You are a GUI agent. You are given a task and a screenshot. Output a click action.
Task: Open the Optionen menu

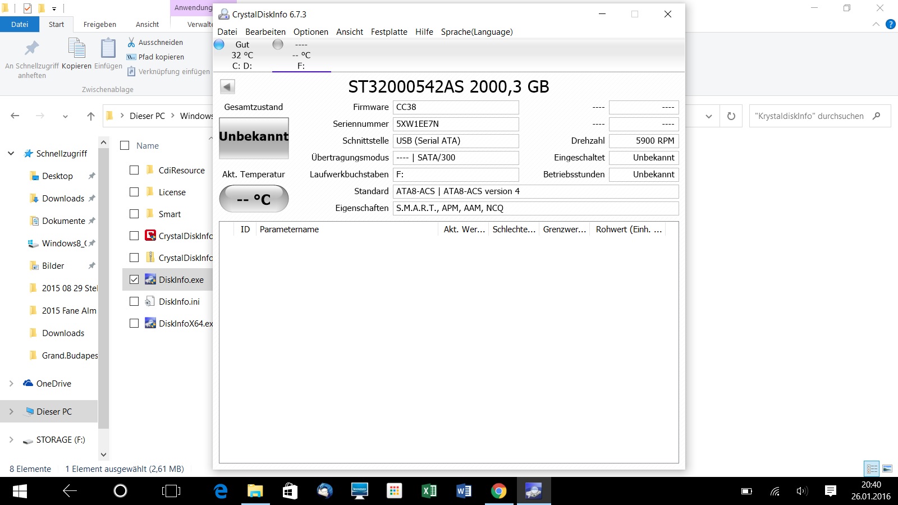pyautogui.click(x=311, y=32)
